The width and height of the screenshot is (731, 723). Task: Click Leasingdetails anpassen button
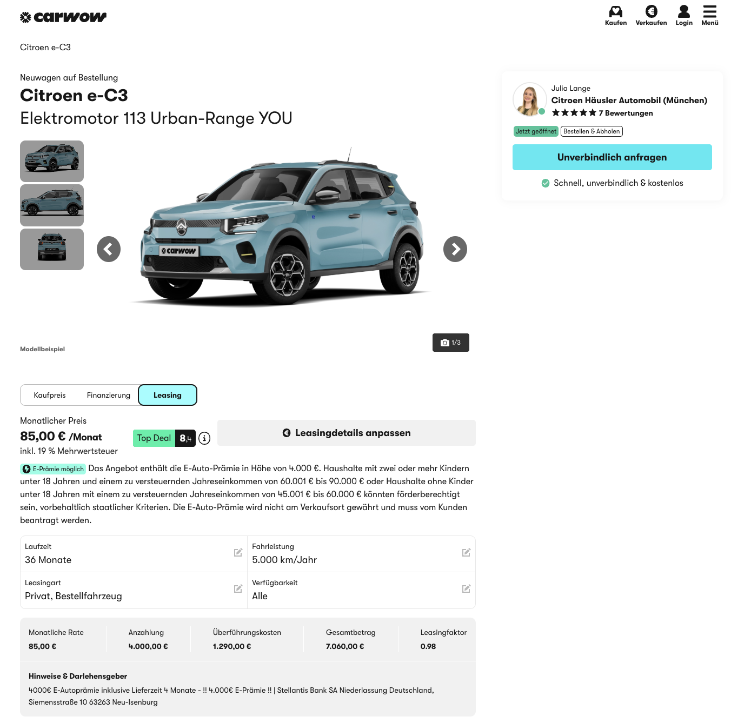point(347,433)
